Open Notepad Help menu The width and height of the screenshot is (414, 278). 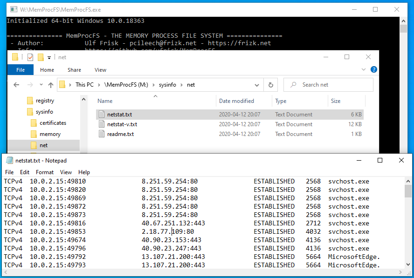point(84,172)
